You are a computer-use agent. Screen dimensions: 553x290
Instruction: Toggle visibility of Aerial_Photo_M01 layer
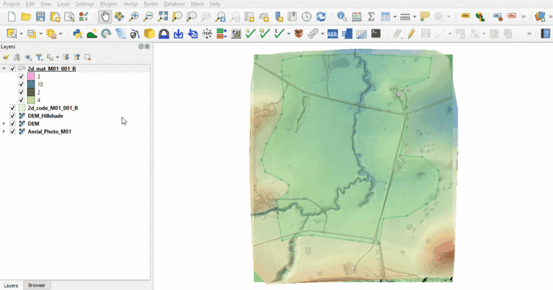12,131
